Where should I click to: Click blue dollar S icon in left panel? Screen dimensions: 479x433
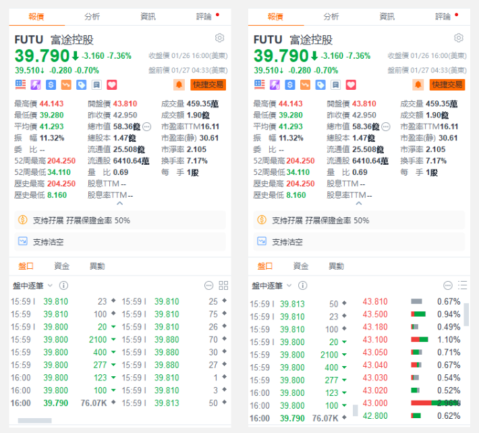51,84
